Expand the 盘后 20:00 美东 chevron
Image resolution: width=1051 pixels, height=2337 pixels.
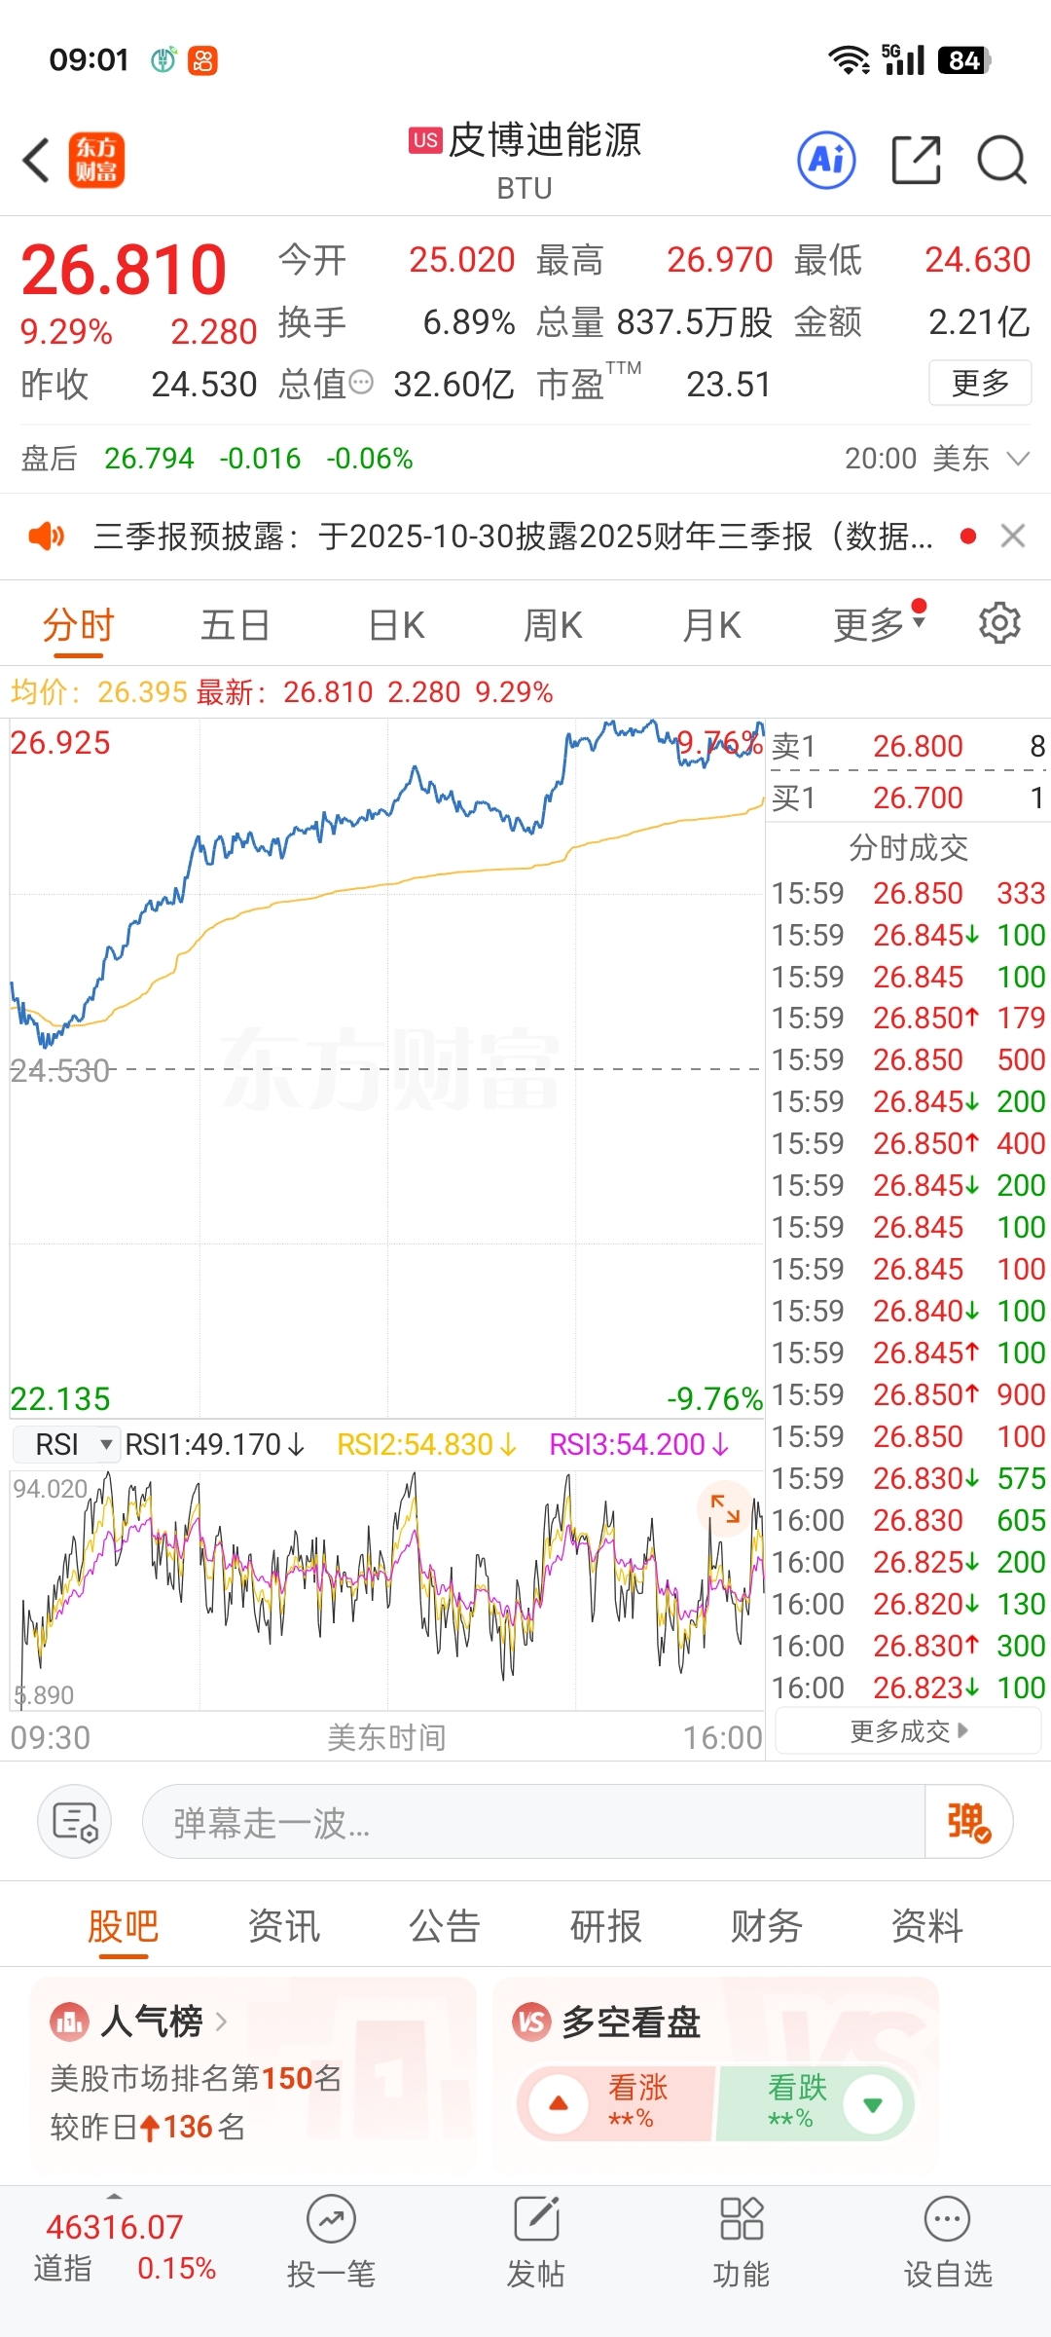coord(1018,459)
